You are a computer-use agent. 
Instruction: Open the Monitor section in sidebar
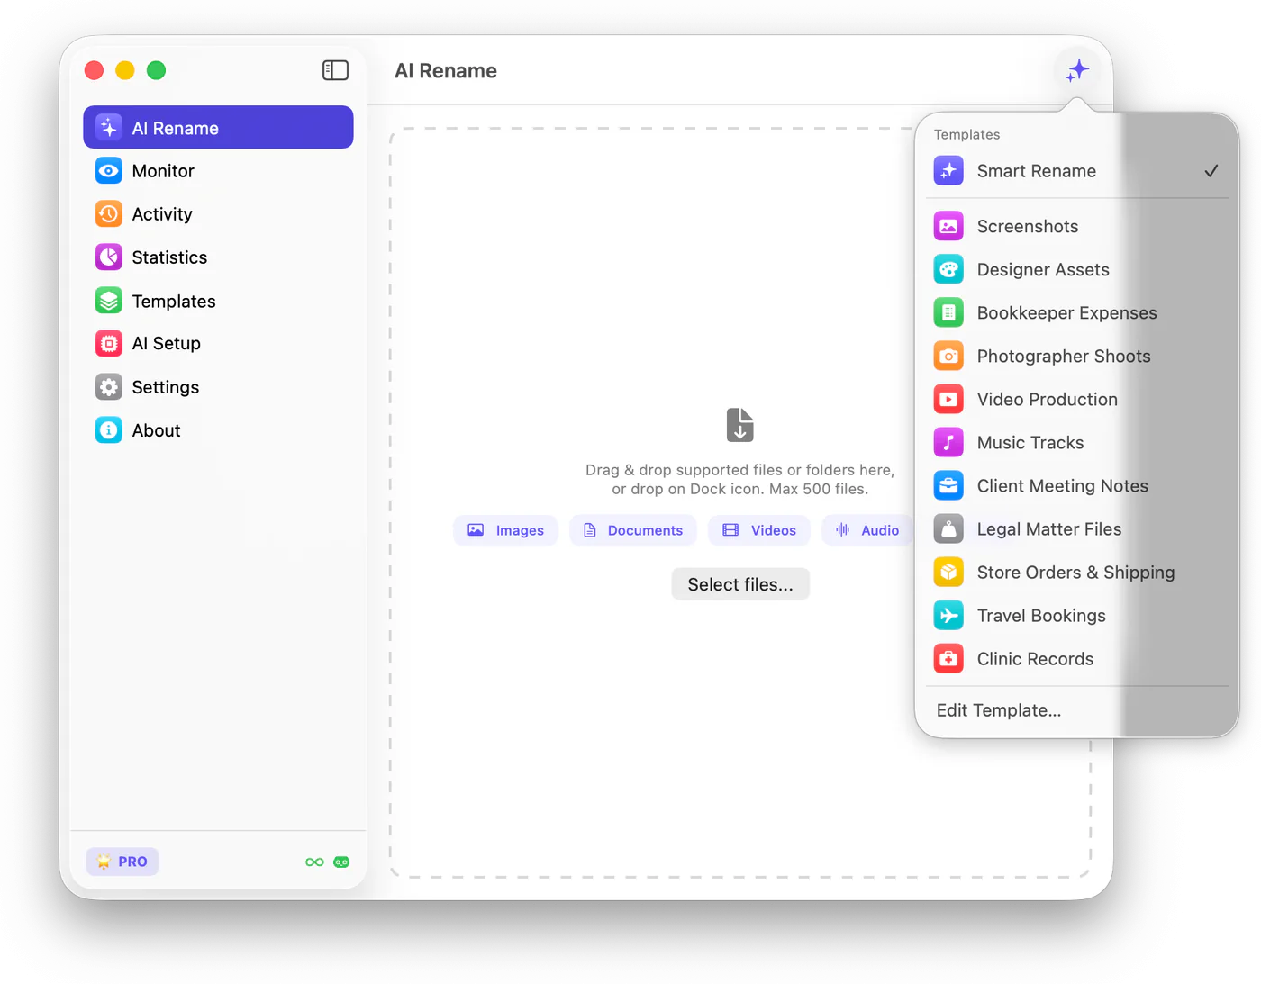[x=218, y=171]
